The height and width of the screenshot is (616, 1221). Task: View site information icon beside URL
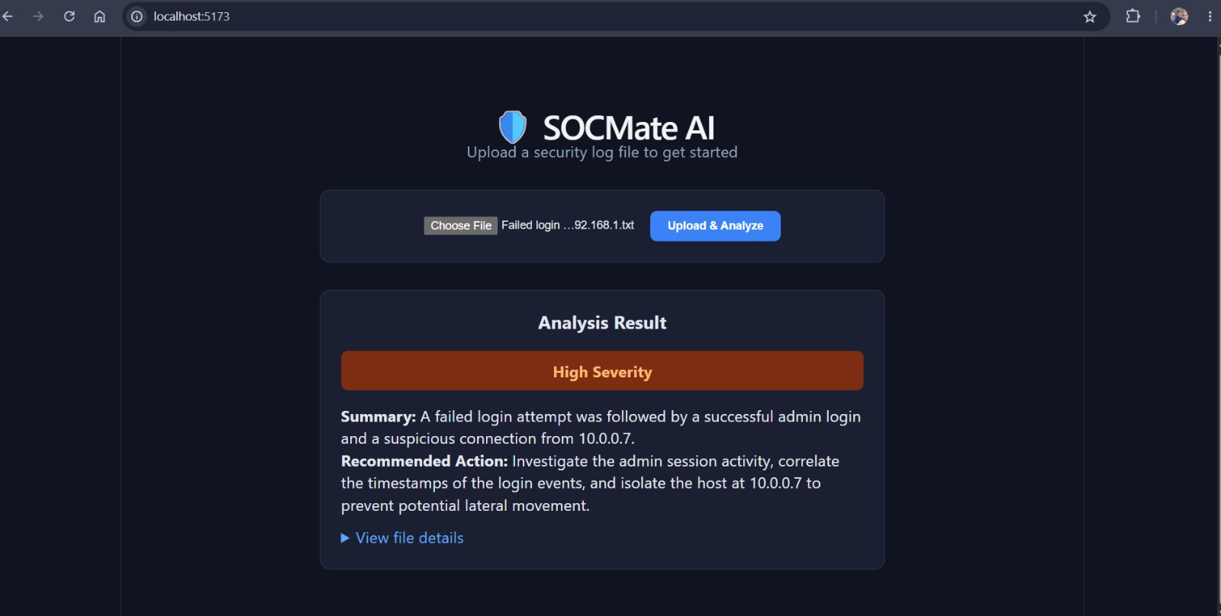pyautogui.click(x=137, y=16)
